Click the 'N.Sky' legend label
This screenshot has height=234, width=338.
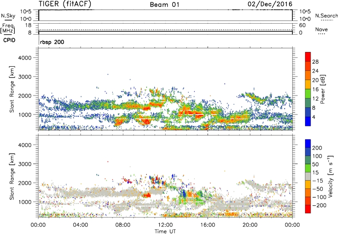click(8, 16)
